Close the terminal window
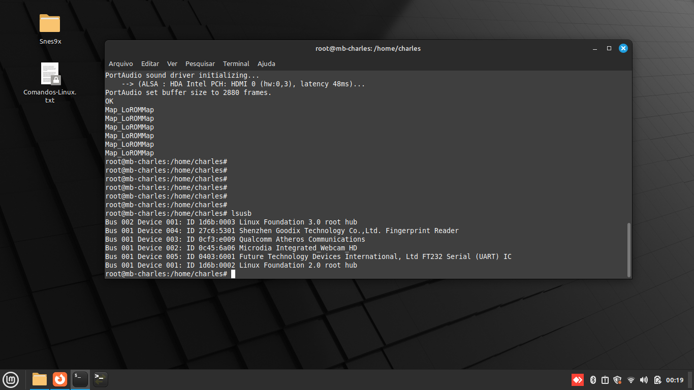Viewport: 694px width, 390px height. [x=623, y=49]
